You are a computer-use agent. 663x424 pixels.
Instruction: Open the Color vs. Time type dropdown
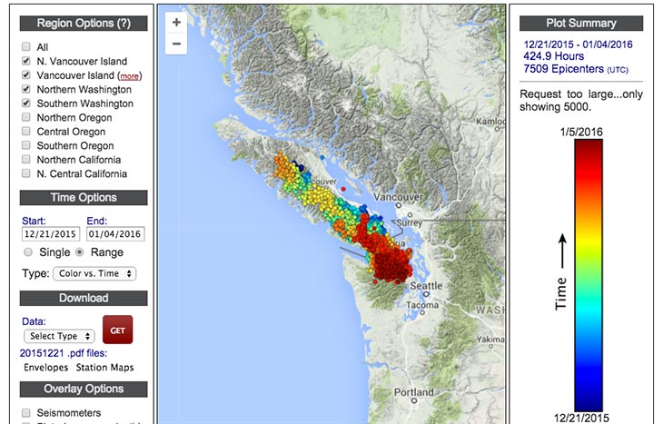click(x=94, y=273)
